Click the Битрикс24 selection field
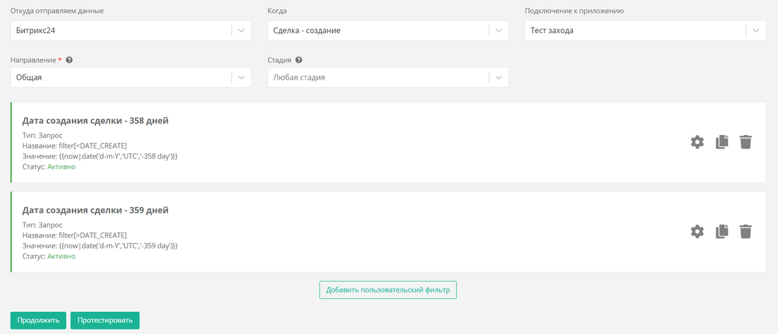The height and width of the screenshot is (334, 778). [x=131, y=30]
